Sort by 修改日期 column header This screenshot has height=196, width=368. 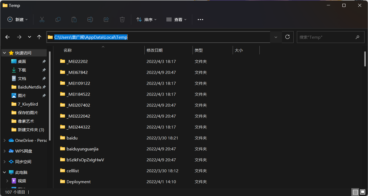pos(155,50)
